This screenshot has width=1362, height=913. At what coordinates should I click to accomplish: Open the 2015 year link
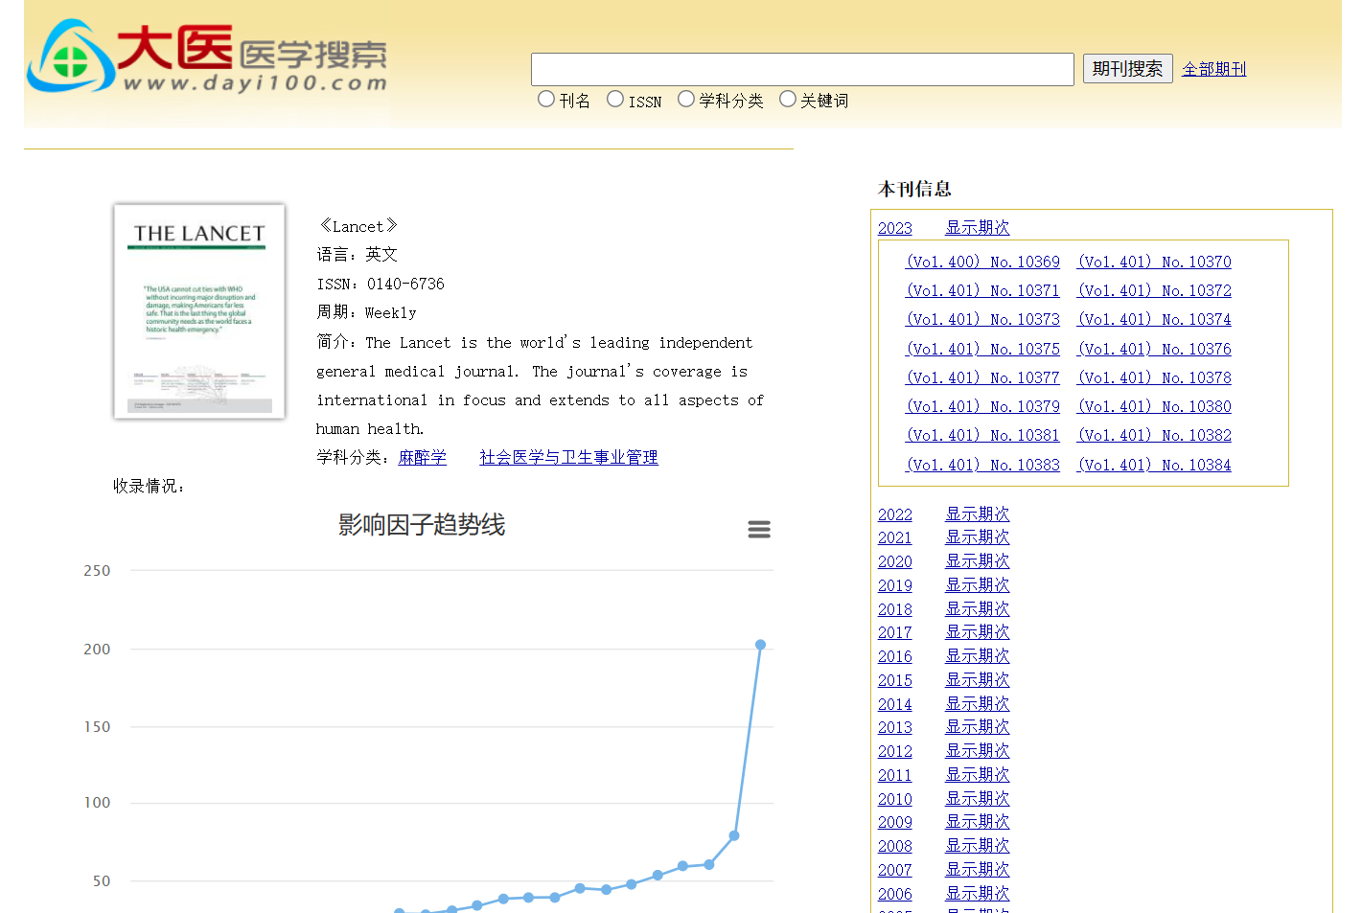coord(894,680)
